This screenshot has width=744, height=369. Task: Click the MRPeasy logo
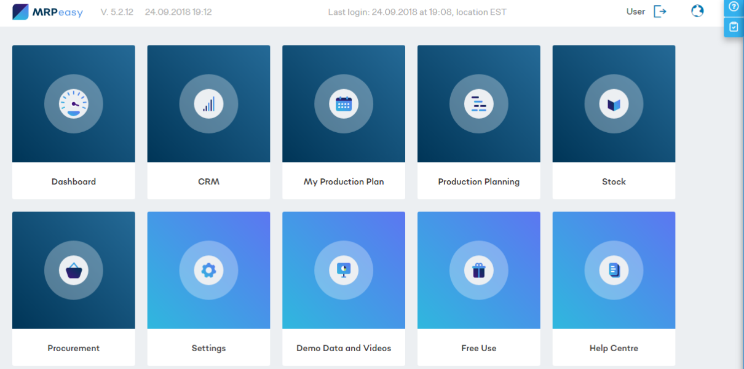click(x=47, y=12)
